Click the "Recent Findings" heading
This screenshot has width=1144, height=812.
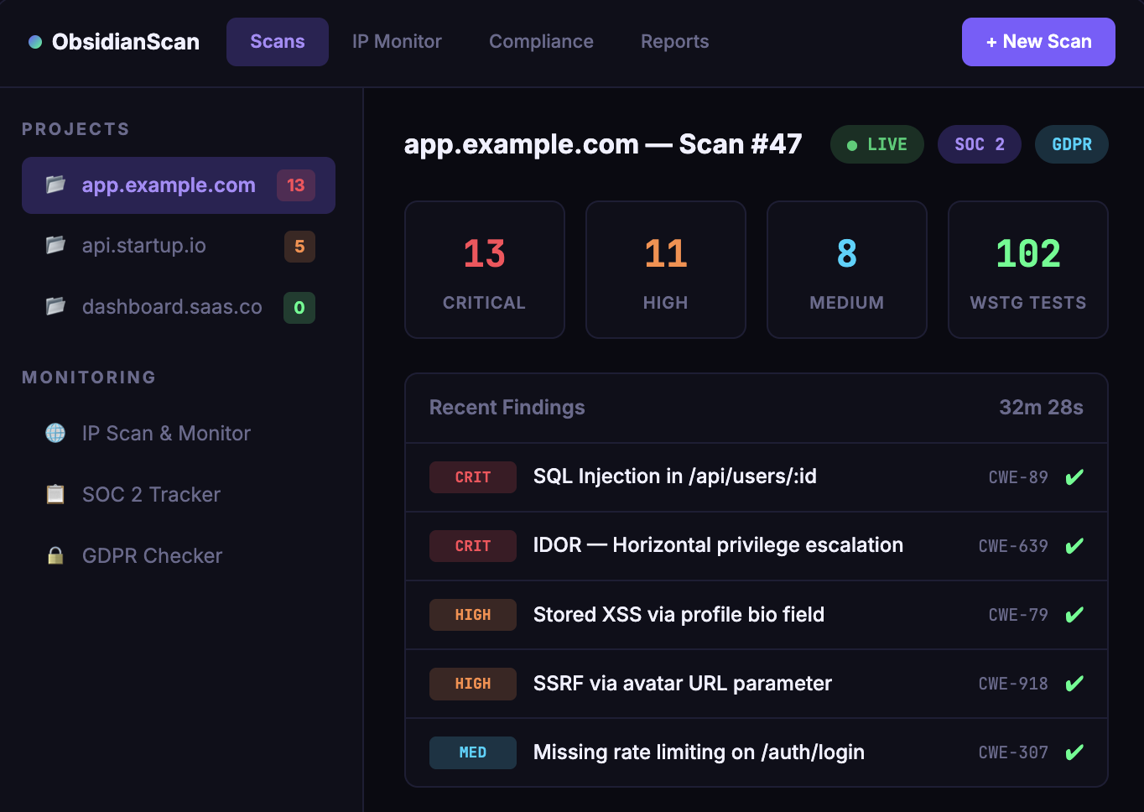[x=507, y=408]
